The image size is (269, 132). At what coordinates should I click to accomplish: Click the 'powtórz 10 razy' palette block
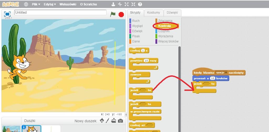tap(143, 64)
